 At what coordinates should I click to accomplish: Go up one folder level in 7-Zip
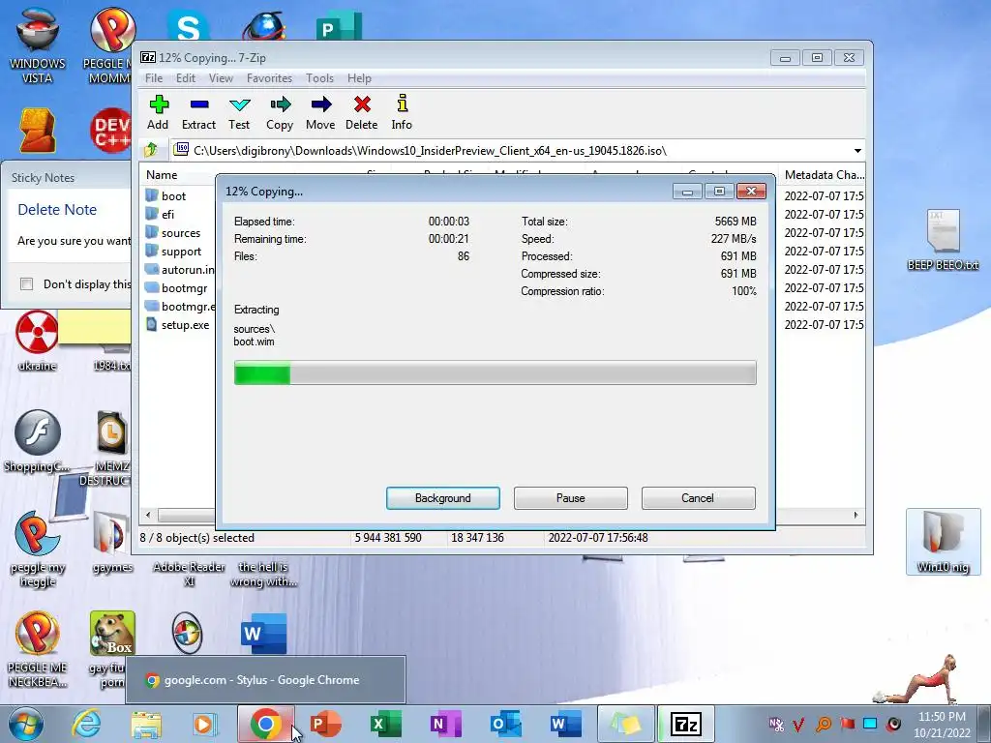click(151, 150)
